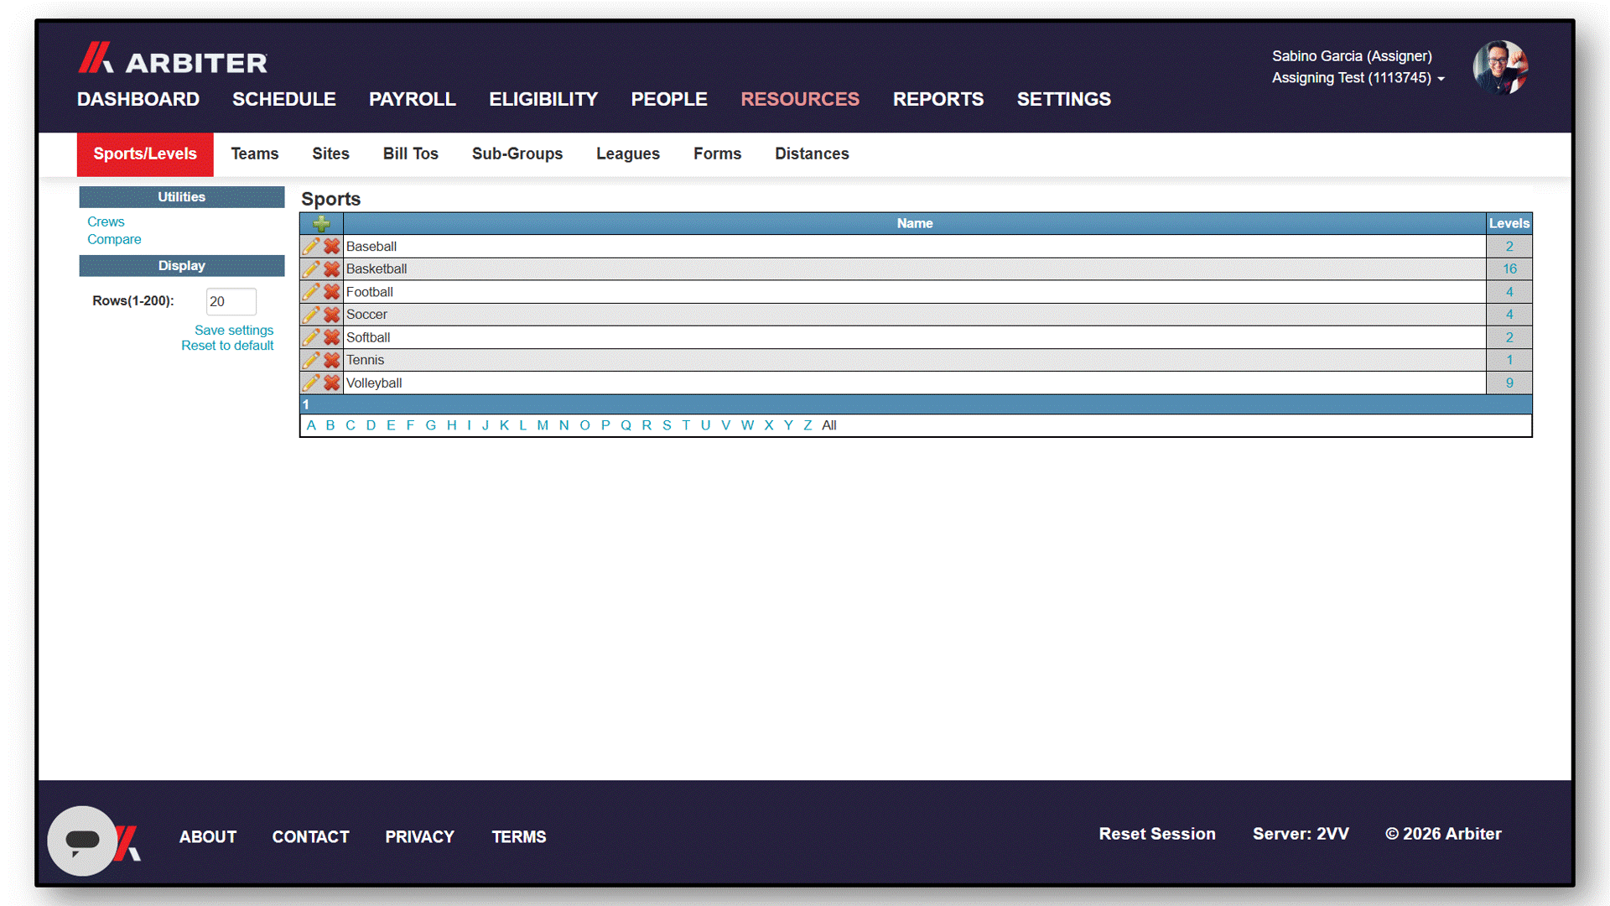The image size is (1610, 906).
Task: Open the Terms footer link
Action: [x=519, y=837]
